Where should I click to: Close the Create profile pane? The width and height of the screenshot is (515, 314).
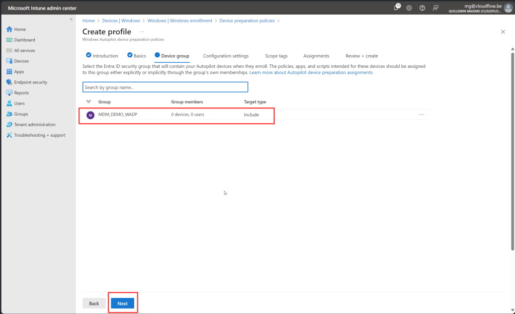(x=503, y=32)
